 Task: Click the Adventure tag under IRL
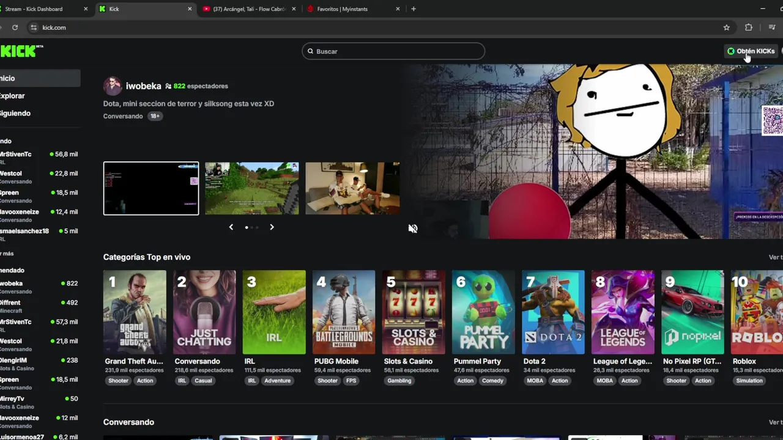coord(277,381)
